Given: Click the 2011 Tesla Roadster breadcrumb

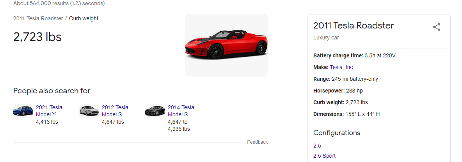Looking at the screenshot, I should (x=38, y=18).
